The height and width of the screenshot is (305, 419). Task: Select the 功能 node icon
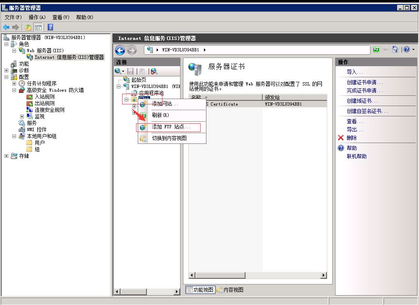click(x=14, y=64)
